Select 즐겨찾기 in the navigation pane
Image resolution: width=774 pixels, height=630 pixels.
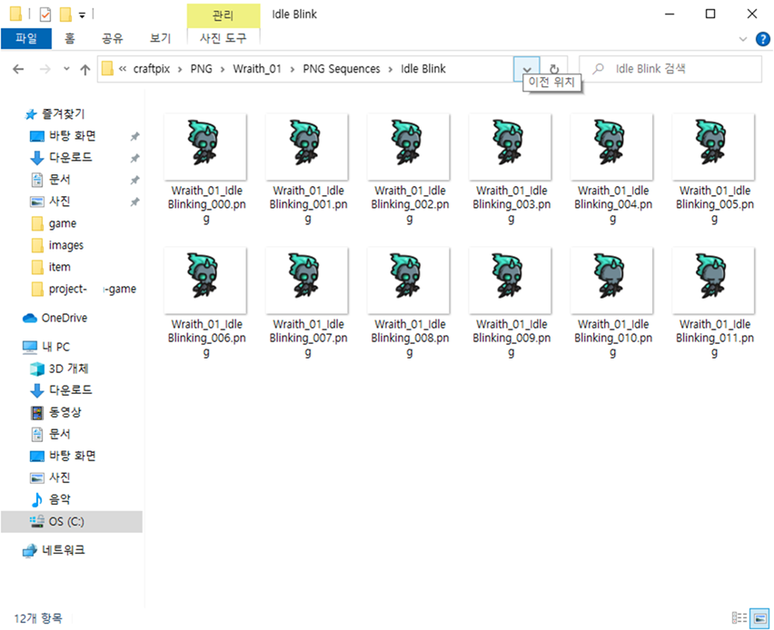coord(64,114)
